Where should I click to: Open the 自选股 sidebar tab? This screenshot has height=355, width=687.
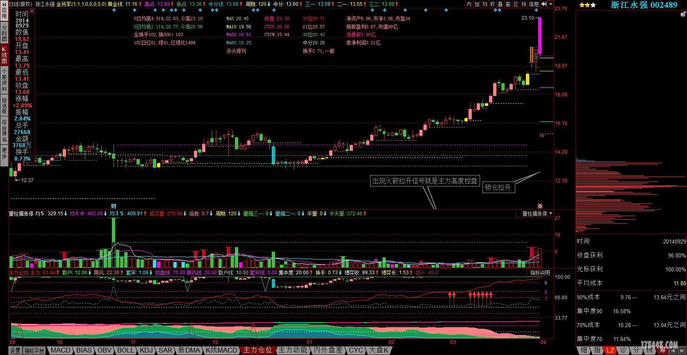[4, 105]
